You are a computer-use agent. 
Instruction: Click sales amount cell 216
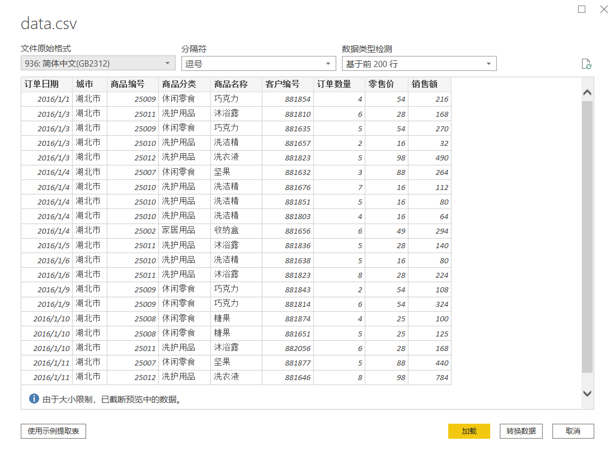pyautogui.click(x=429, y=99)
